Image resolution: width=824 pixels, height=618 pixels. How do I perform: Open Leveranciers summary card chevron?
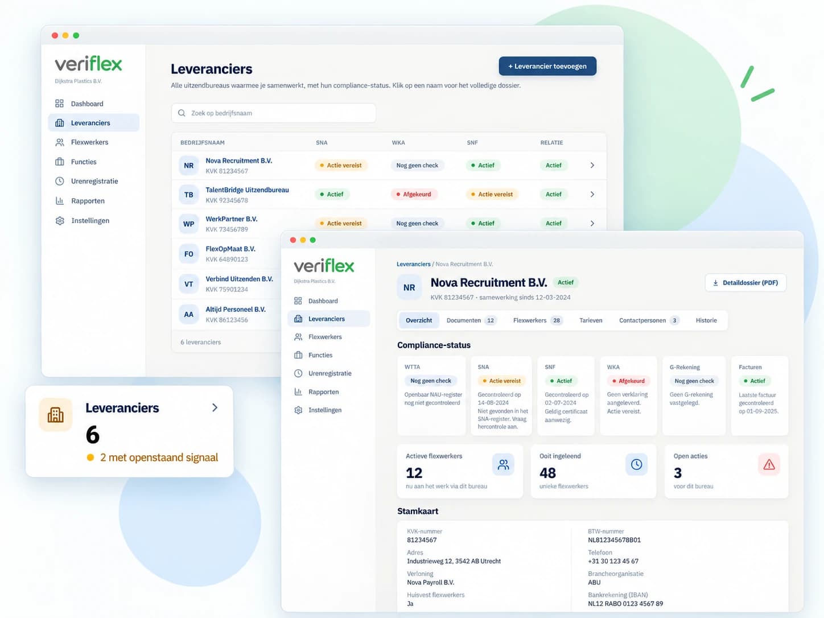pos(215,407)
